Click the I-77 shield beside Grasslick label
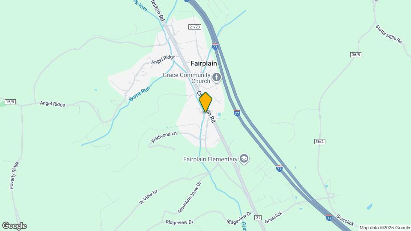This screenshot has width=411, height=231. tap(329, 217)
